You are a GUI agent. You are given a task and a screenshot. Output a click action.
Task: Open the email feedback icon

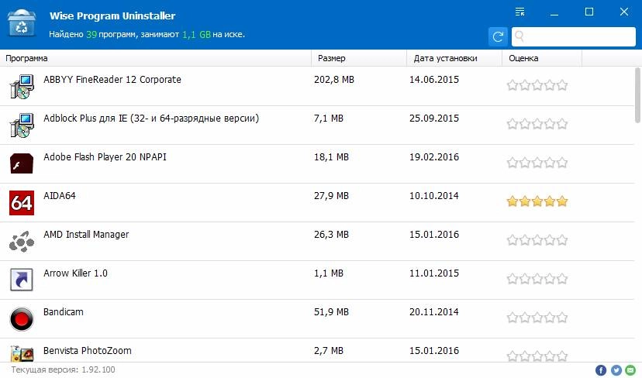click(x=630, y=370)
